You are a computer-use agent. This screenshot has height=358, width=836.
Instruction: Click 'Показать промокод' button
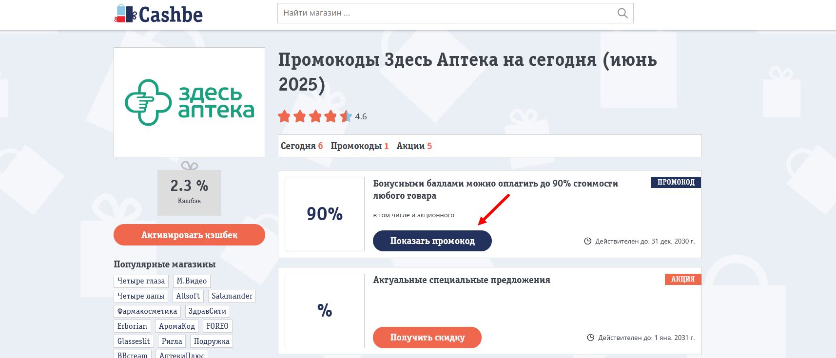point(432,241)
